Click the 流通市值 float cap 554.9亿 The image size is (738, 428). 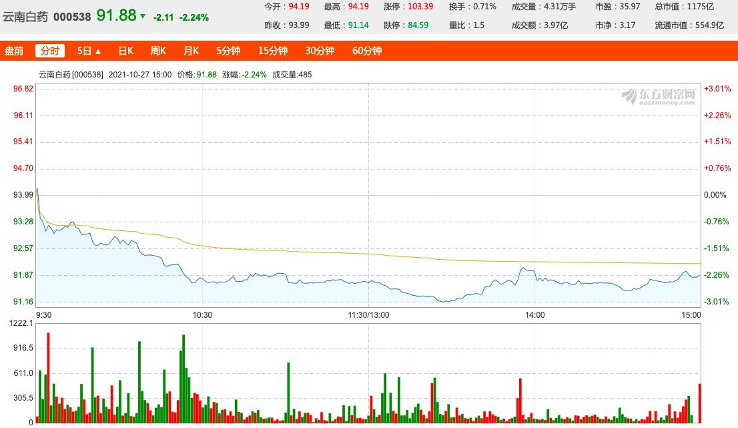(709, 25)
